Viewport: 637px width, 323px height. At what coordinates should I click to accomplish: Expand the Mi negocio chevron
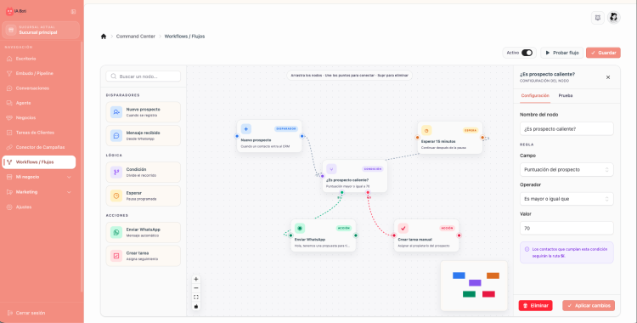[x=69, y=177]
